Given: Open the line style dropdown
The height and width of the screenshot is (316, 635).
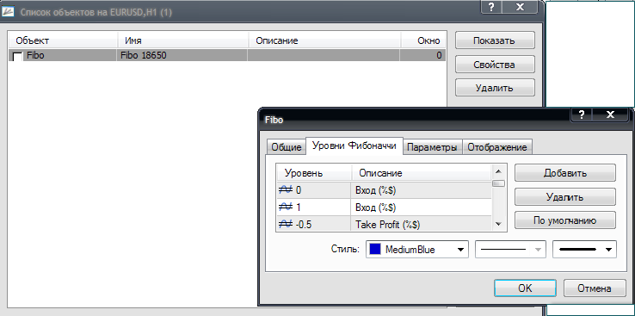Looking at the screenshot, I should pos(511,250).
